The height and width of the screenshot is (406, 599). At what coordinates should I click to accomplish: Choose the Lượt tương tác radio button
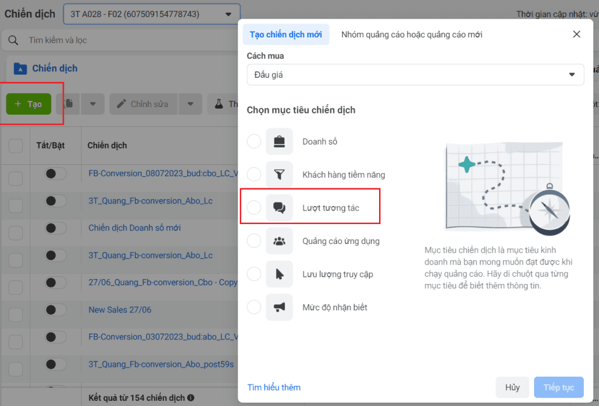254,208
